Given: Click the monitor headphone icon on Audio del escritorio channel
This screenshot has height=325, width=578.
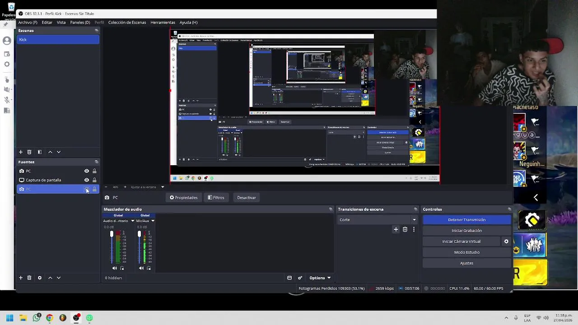Looking at the screenshot, I should tap(122, 269).
